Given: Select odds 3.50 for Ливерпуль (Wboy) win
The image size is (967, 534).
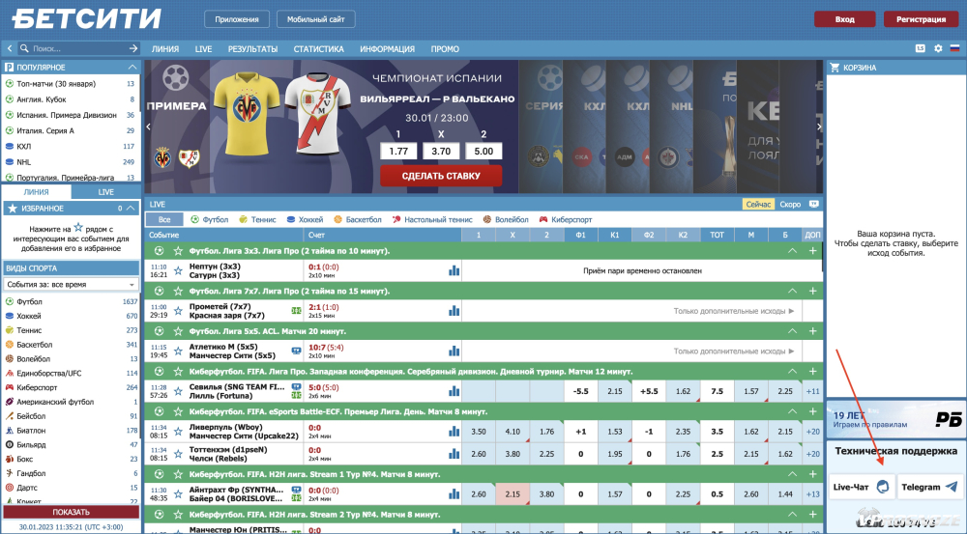Looking at the screenshot, I should 479,431.
